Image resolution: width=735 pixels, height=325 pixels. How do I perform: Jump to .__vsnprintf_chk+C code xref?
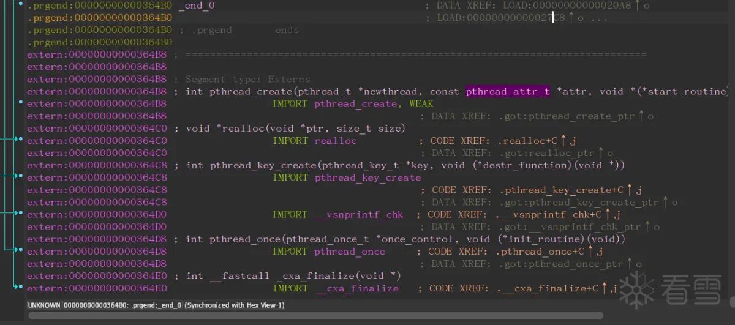(x=549, y=214)
